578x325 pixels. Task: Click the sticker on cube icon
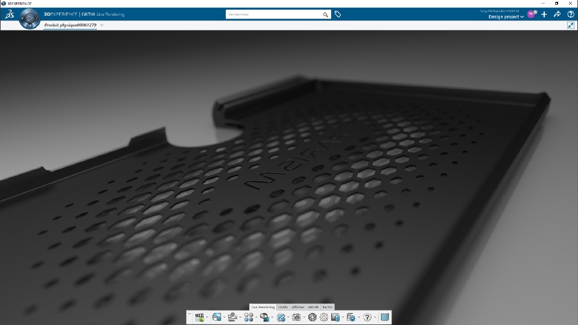265,317
